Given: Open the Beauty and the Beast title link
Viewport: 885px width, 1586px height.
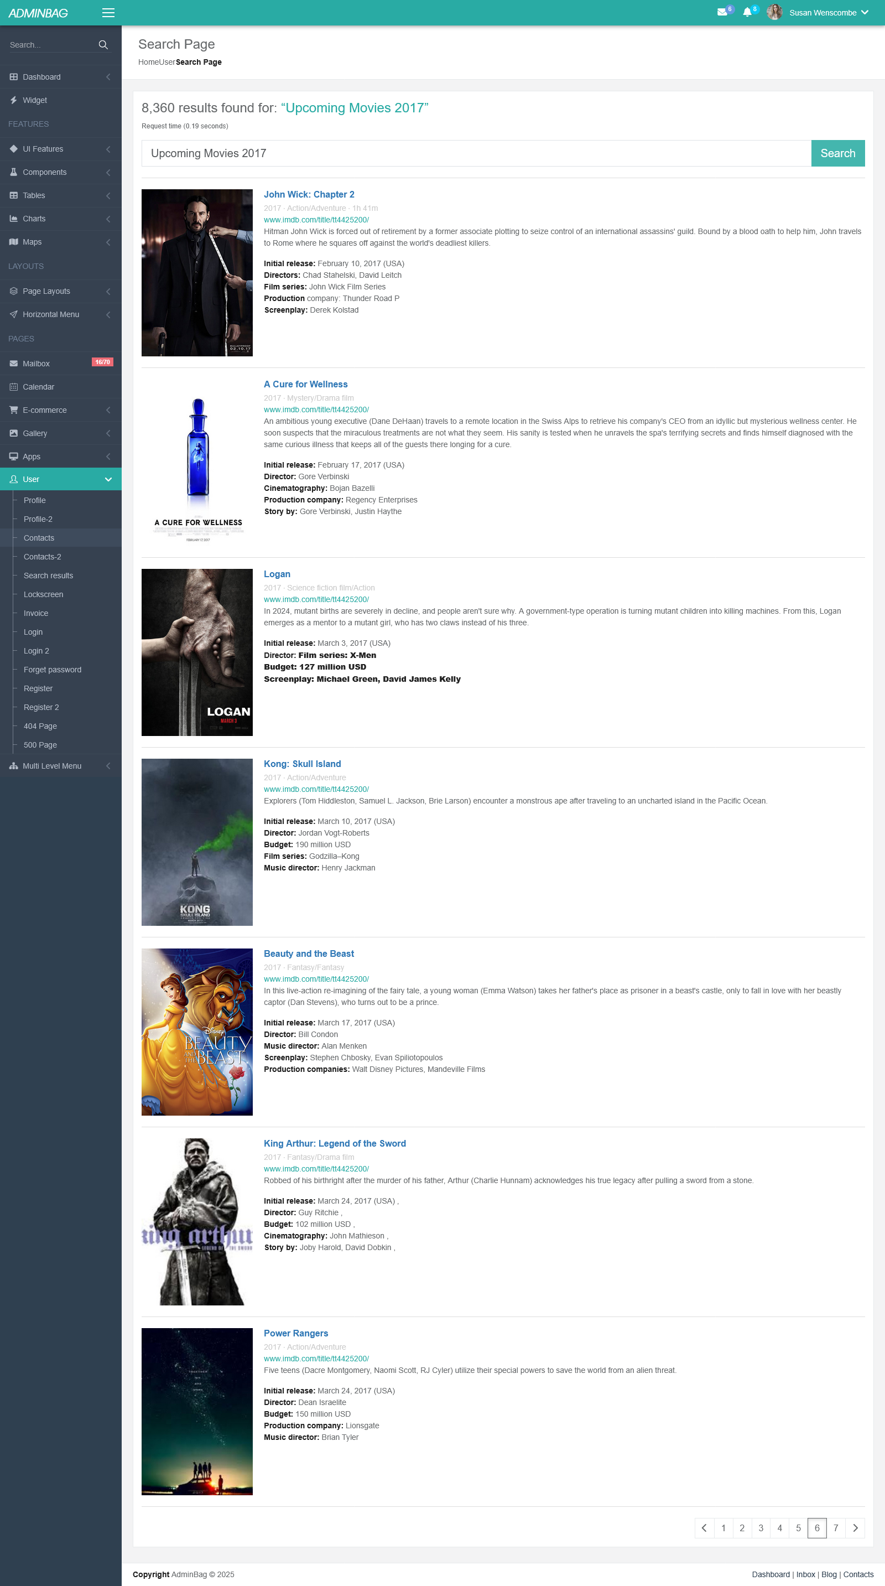Looking at the screenshot, I should [x=309, y=953].
